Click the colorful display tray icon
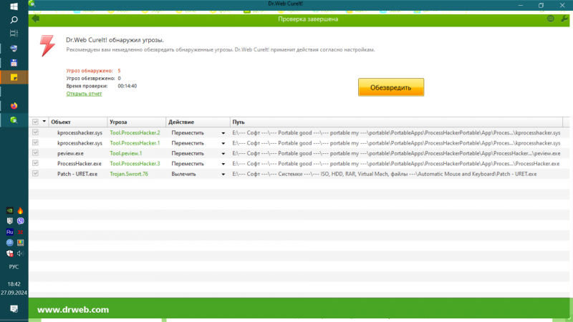This screenshot has width=573, height=322. tap(21, 243)
